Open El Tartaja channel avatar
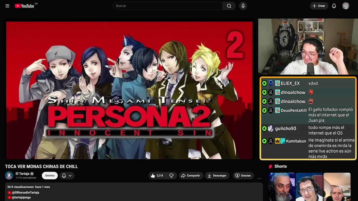Screen dimensions: 358x201 click(x=9, y=175)
